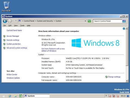The height and width of the screenshot is (98, 130).
Task: Select the Control Panel breadcrumb
Action: pyautogui.click(x=29, y=21)
